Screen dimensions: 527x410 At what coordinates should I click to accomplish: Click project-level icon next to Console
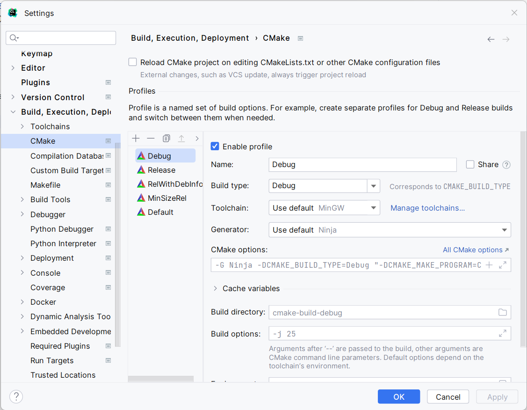tap(108, 273)
